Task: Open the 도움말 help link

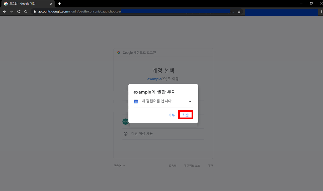Action: point(172,166)
